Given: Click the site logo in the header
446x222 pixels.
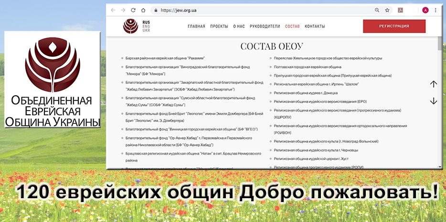Looking at the screenshot, I should coord(130,26).
